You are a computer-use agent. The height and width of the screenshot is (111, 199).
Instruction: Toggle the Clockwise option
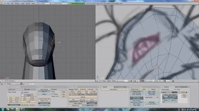coord(92,103)
